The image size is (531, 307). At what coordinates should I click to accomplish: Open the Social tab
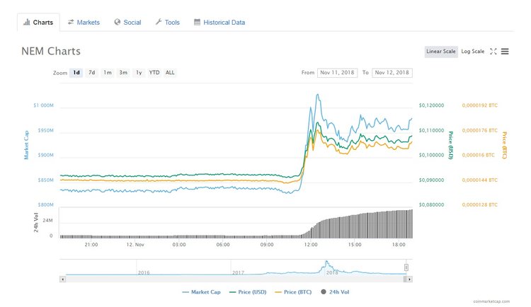[127, 23]
